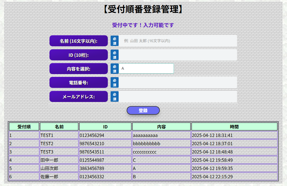Click the 必須 badge beside content dropdown
Screen dimensions: 287x186
point(114,69)
